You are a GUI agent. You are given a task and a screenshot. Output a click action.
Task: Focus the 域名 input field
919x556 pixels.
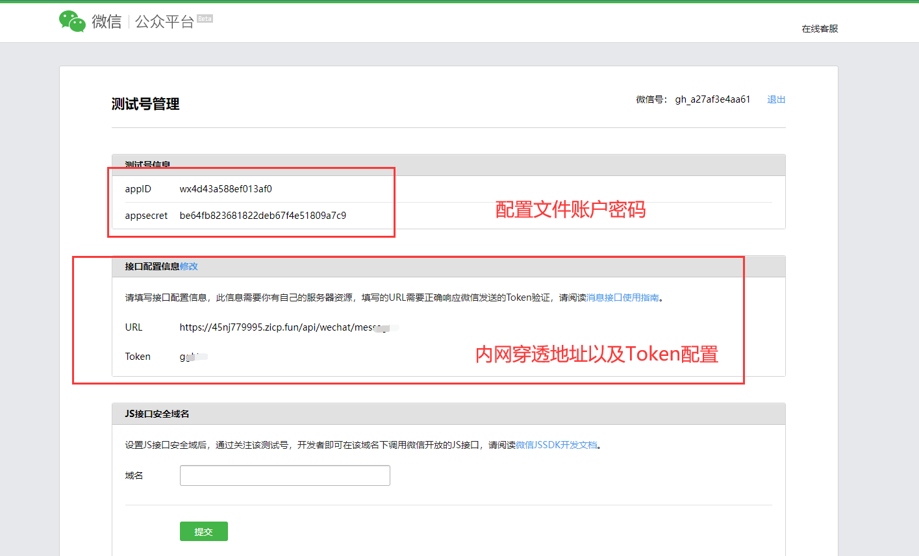coord(285,475)
